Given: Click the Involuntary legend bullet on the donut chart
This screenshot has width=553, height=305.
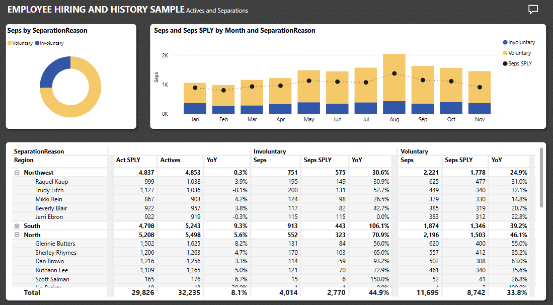Looking at the screenshot, I should click(37, 43).
